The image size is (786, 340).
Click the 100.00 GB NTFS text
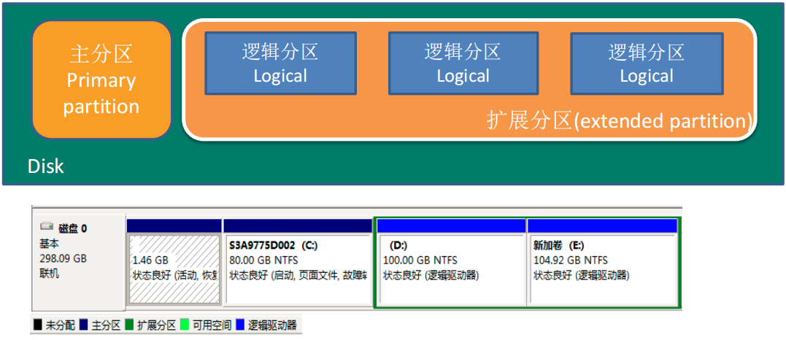pos(420,260)
